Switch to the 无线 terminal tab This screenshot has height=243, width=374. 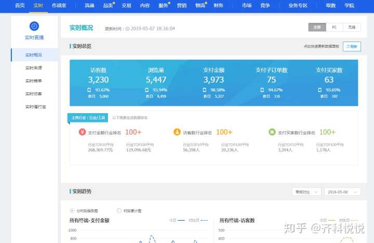[x=352, y=27]
